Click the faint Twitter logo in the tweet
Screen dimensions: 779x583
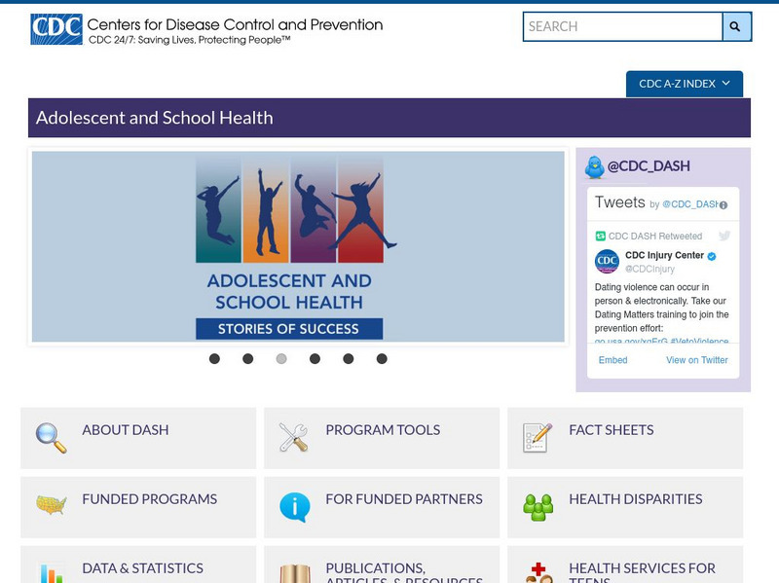[x=724, y=236]
